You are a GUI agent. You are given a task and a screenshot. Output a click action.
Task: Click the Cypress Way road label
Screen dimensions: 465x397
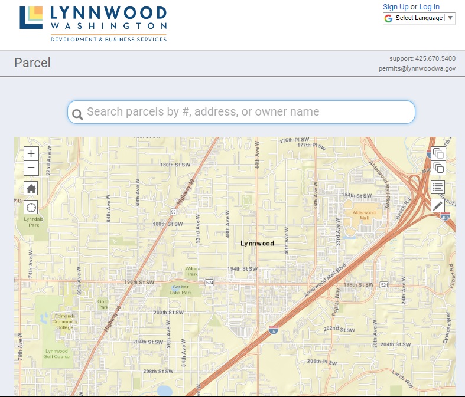pos(446,328)
